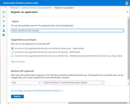Open the Enterprise applications grid icon

(x=4, y=35)
